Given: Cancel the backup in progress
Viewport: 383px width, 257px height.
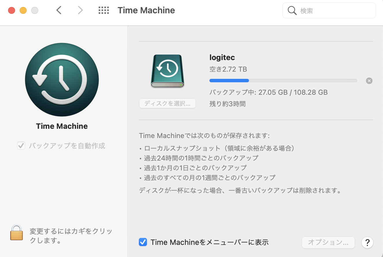Looking at the screenshot, I should pyautogui.click(x=369, y=81).
